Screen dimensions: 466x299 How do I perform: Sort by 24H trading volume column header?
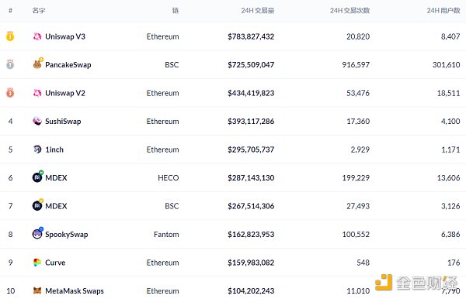point(257,11)
